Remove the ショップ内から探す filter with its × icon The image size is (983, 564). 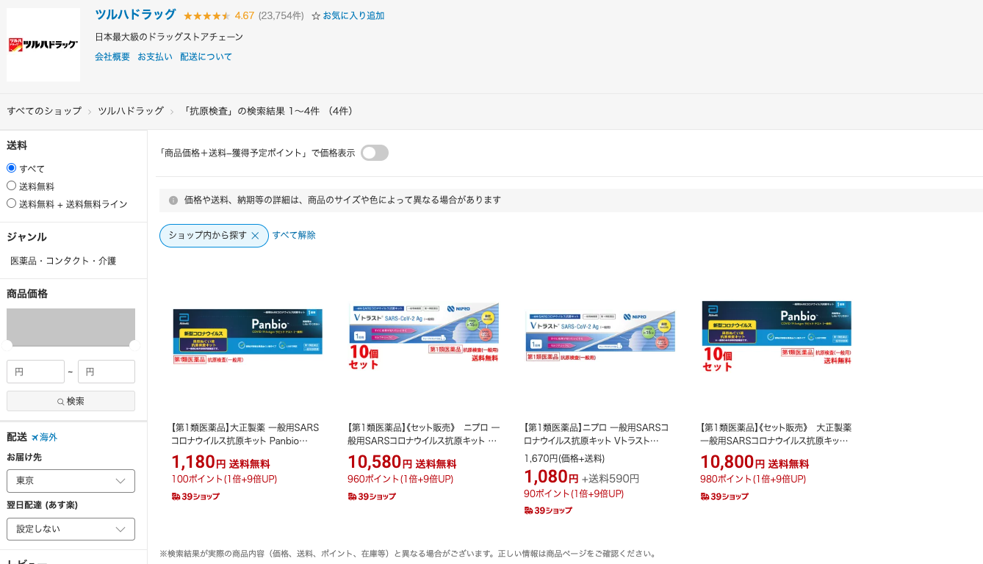pyautogui.click(x=255, y=235)
